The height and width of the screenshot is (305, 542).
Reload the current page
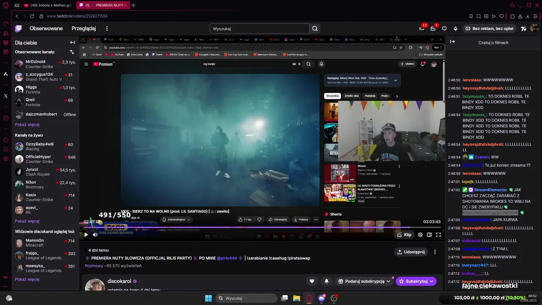pos(32,16)
